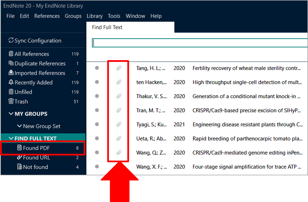Viewport: 308px width, 202px height.
Task: Select Recently Added group
Action: pos(43,83)
